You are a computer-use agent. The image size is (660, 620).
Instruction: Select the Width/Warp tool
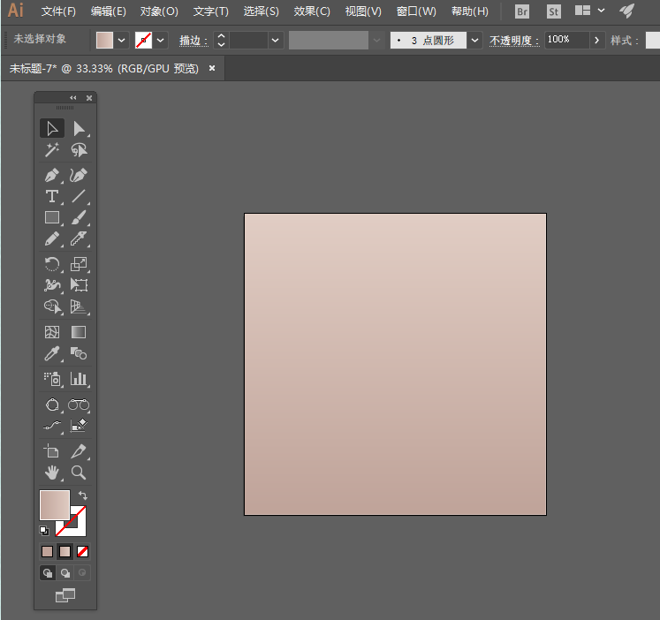click(x=52, y=285)
